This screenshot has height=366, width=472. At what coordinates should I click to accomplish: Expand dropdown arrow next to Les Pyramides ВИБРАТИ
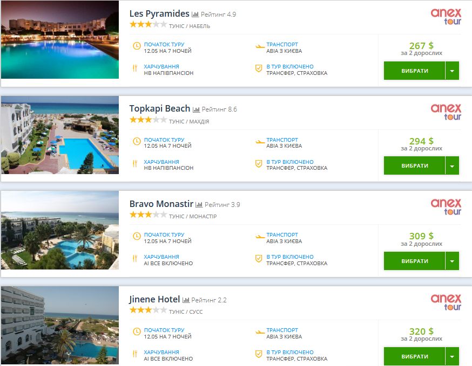(452, 71)
